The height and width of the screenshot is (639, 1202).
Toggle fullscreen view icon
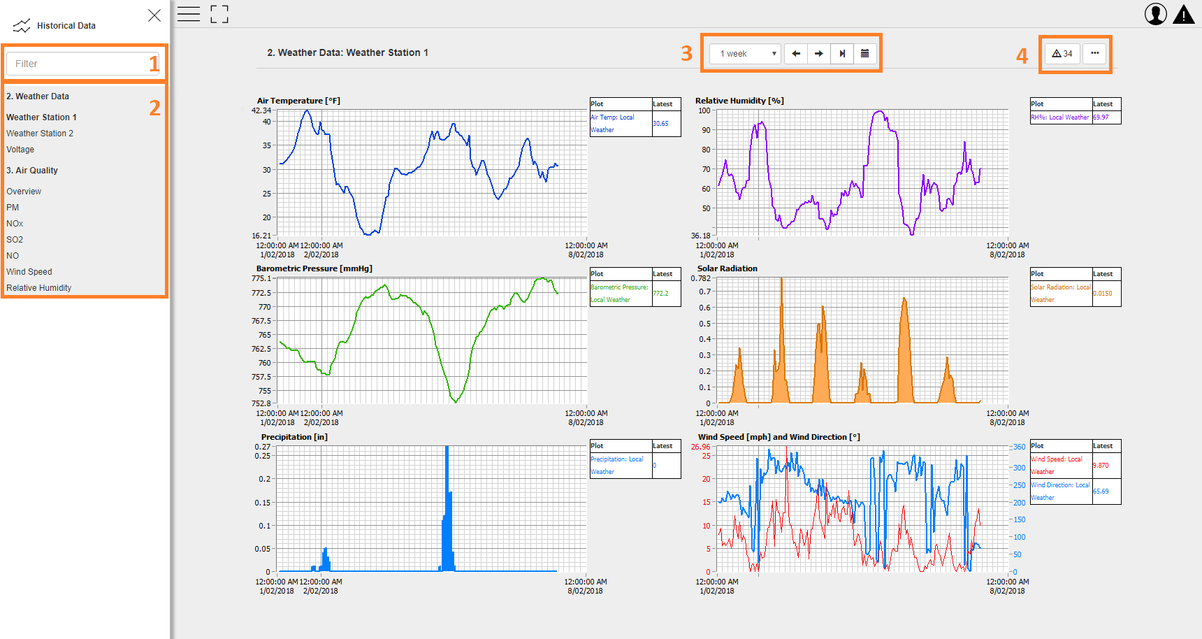pos(219,14)
